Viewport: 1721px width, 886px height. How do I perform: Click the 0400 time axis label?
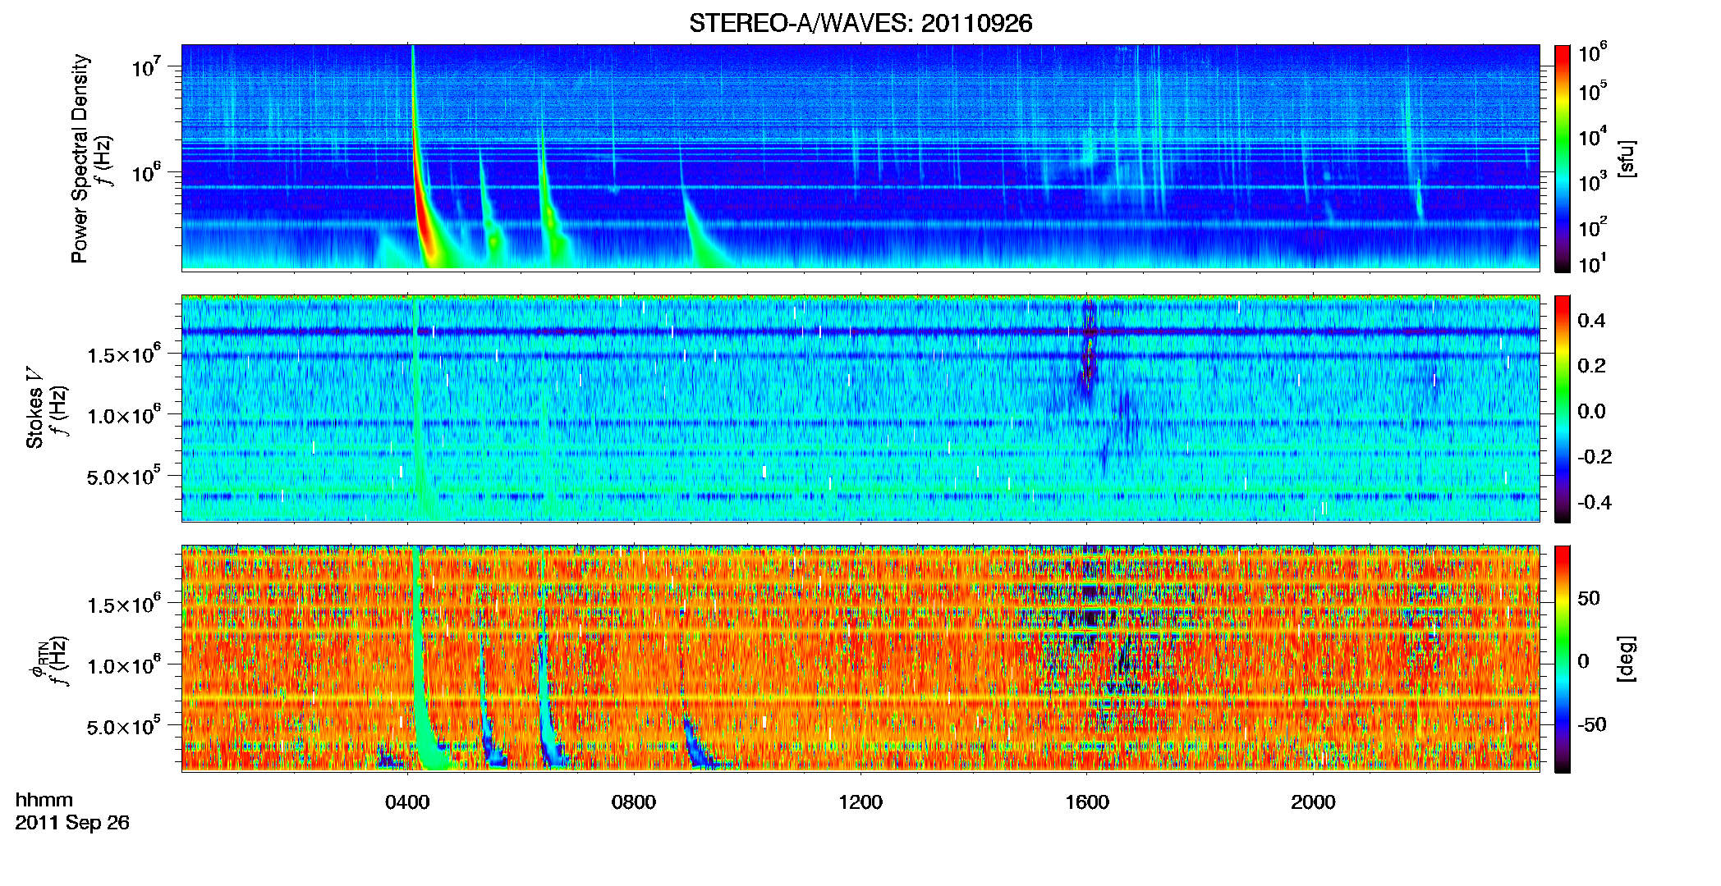tap(407, 802)
